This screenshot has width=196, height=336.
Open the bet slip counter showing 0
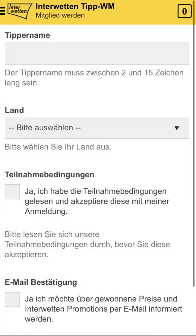[184, 11]
